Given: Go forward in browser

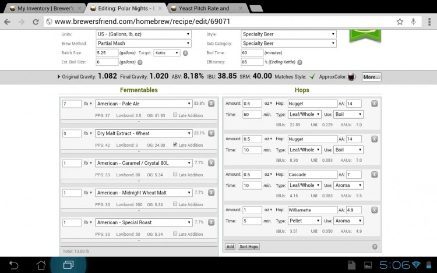Looking at the screenshot, I should [x=22, y=22].
